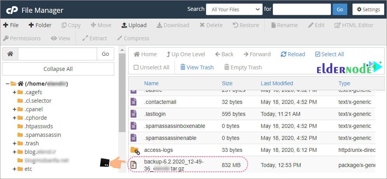Click Unselect All checkbox
387x179 pixels.
pyautogui.click(x=151, y=67)
